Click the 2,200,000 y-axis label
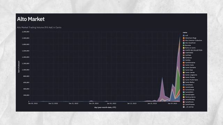This screenshot has width=223, height=125. click(x=25, y=32)
